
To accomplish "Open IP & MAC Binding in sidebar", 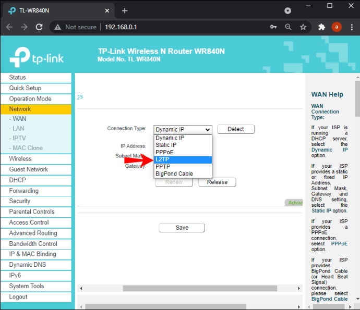I will (36, 254).
